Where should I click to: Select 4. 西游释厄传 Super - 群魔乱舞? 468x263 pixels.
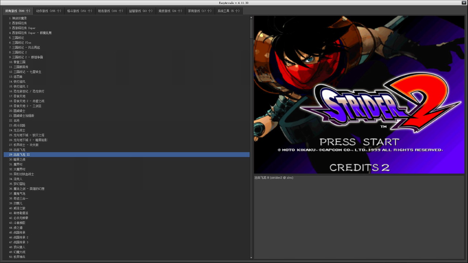point(127,33)
